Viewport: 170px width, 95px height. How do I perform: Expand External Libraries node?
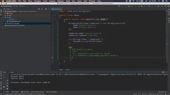(x=3, y=23)
